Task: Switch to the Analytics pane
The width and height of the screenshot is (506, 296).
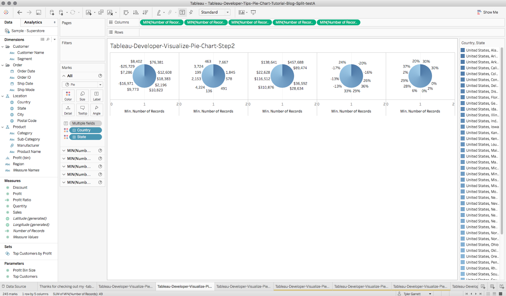Action: click(x=33, y=22)
